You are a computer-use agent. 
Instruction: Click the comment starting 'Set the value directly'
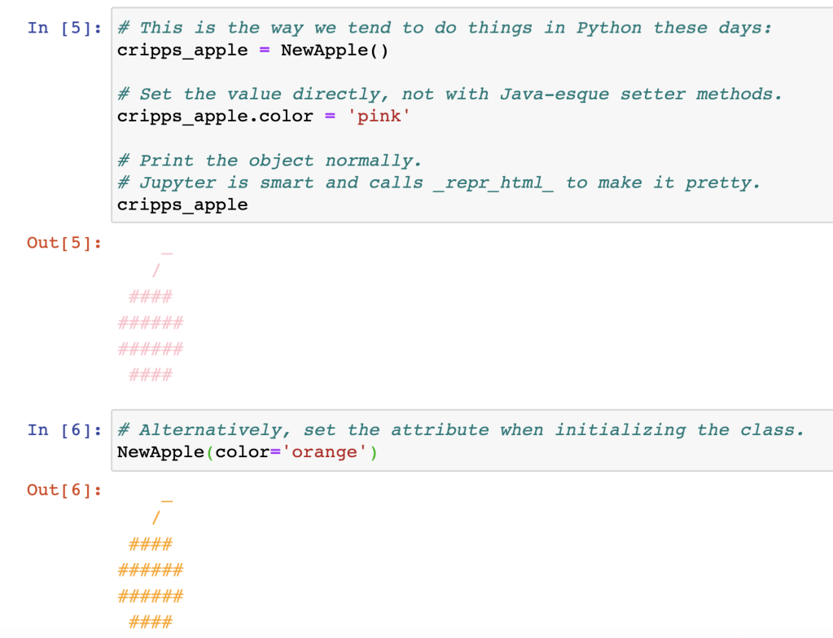(x=449, y=95)
